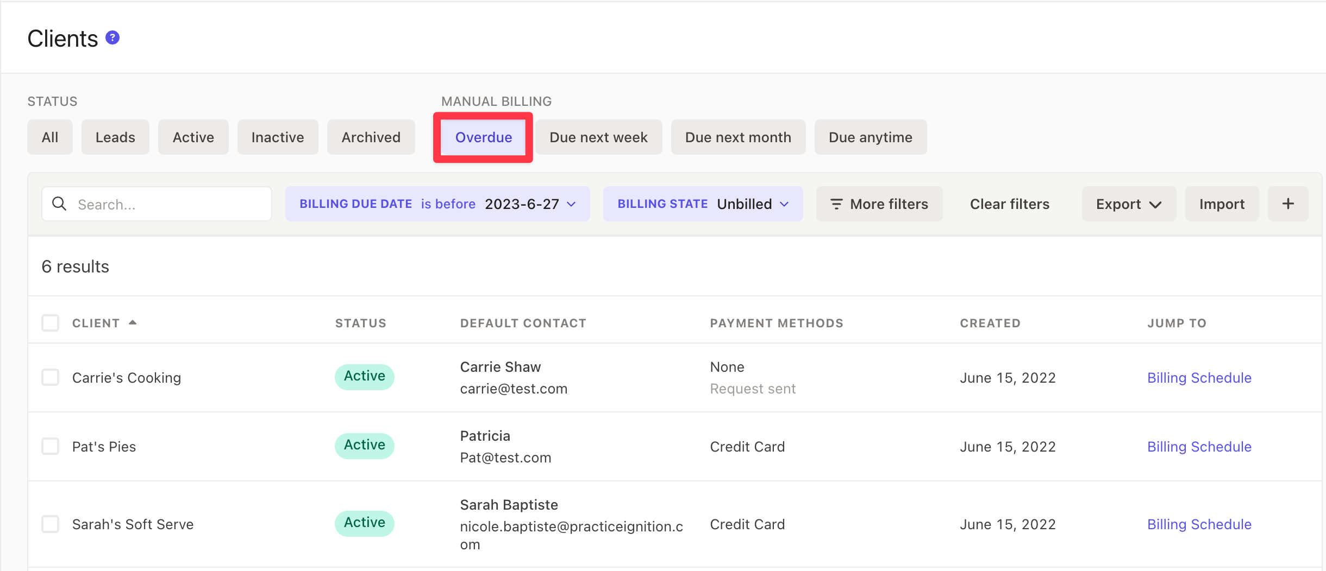Viewport: 1326px width, 571px height.
Task: Toggle the select-all clients checkbox in header
Action: click(51, 323)
